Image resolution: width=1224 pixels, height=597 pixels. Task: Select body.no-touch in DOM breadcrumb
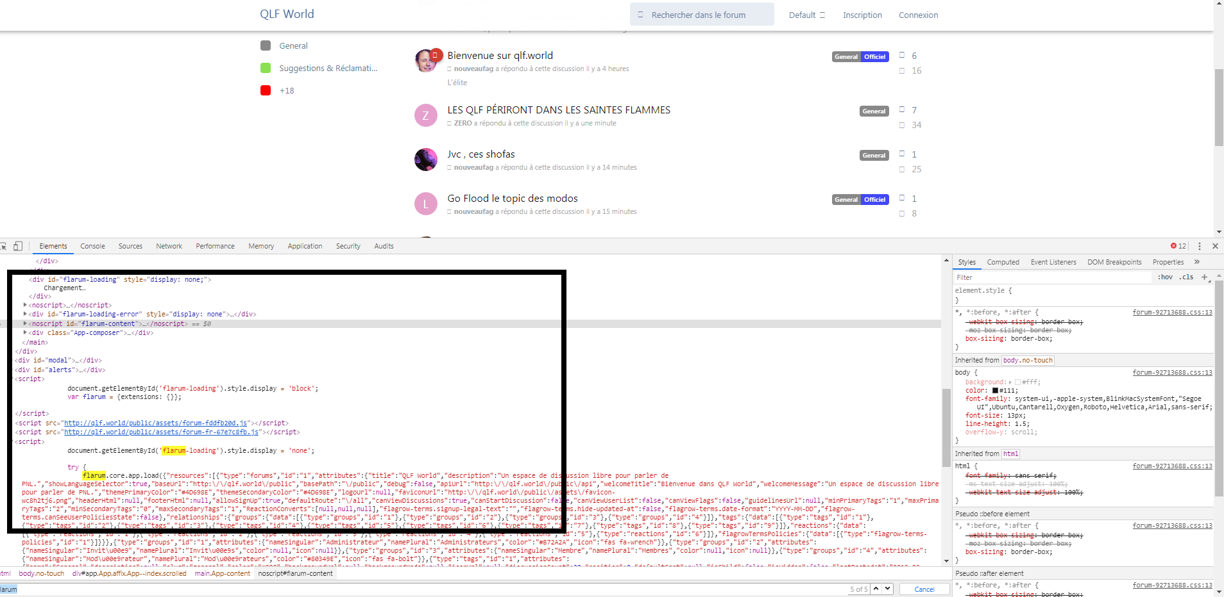(42, 573)
